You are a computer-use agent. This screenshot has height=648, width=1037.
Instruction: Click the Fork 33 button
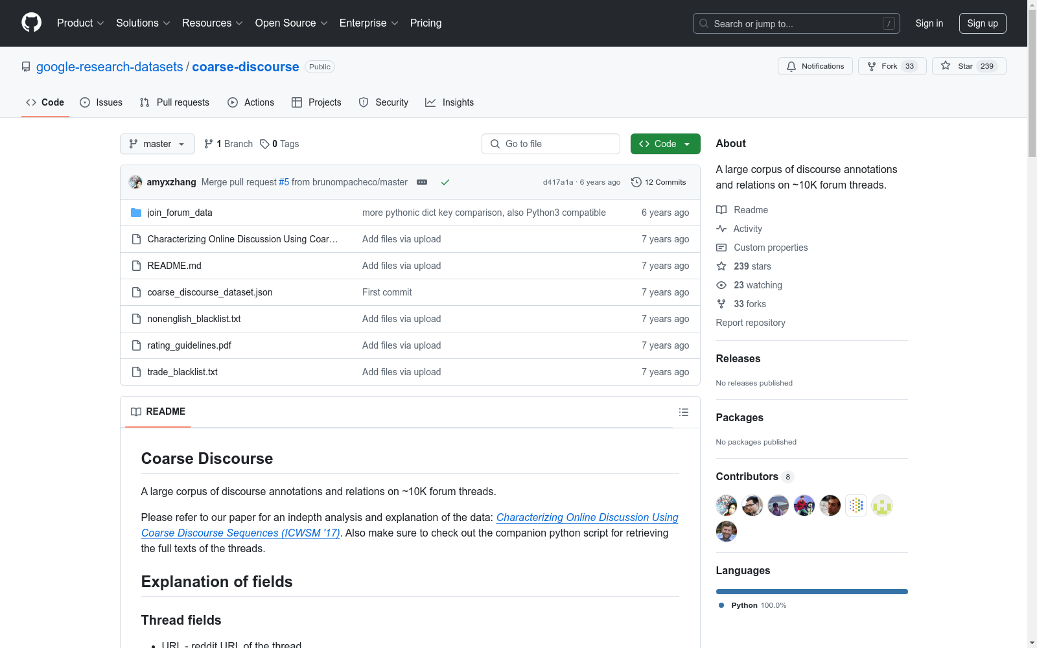(892, 66)
